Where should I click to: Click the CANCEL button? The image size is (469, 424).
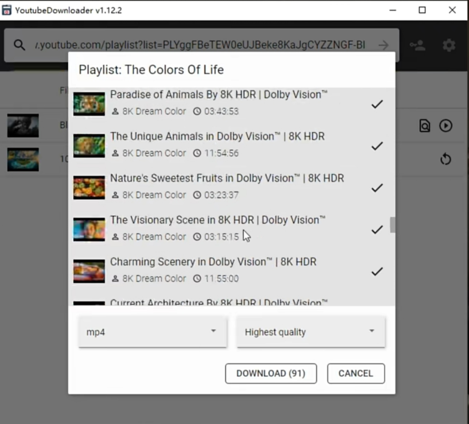(x=356, y=373)
